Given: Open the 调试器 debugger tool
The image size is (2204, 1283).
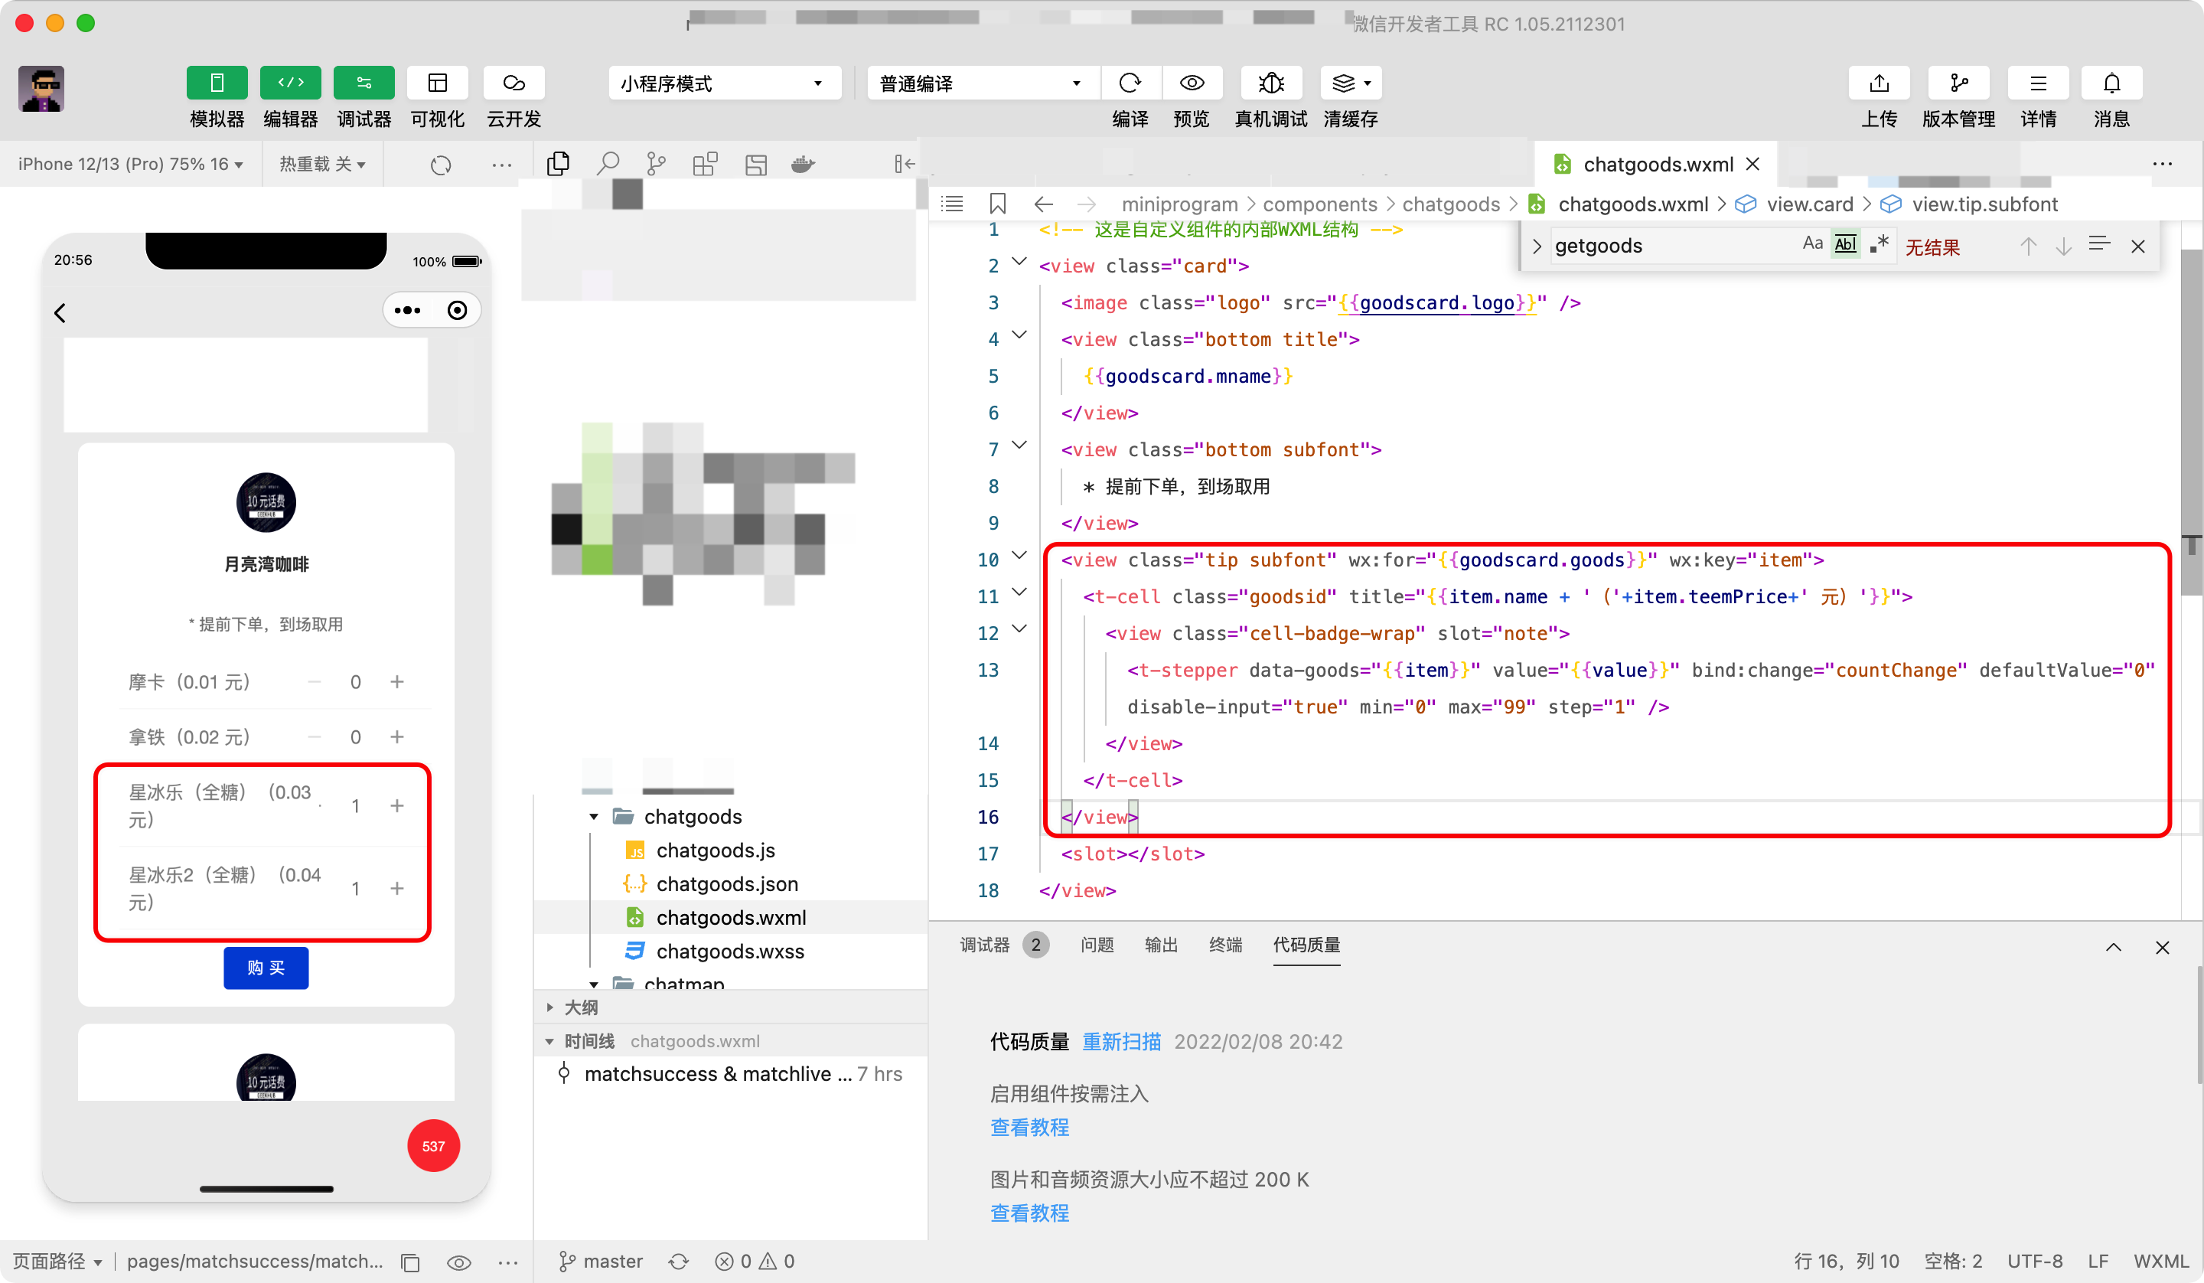Looking at the screenshot, I should coord(363,83).
